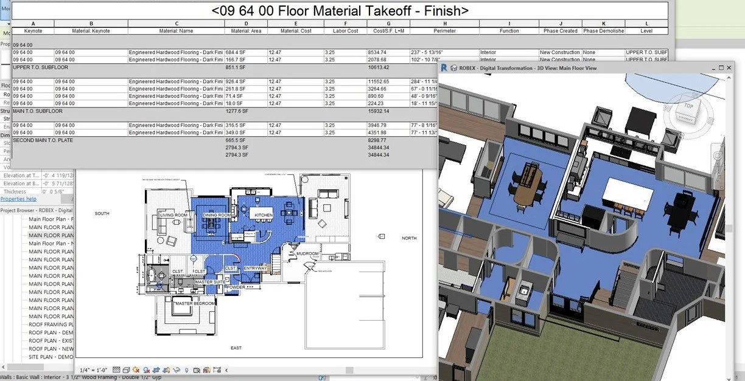Select the LIVING ROOM tag in the floor plan
This screenshot has width=745, height=381.
coord(174,216)
